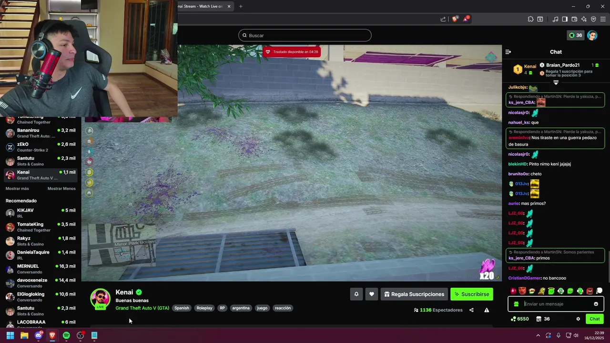Open a new browser tab with plus
Screen dimensions: 610x343
coord(241,6)
